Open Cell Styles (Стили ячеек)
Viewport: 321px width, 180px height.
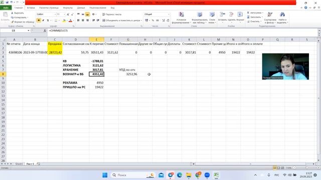click(x=212, y=18)
